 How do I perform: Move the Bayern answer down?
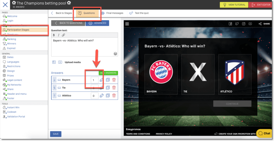[54, 80]
